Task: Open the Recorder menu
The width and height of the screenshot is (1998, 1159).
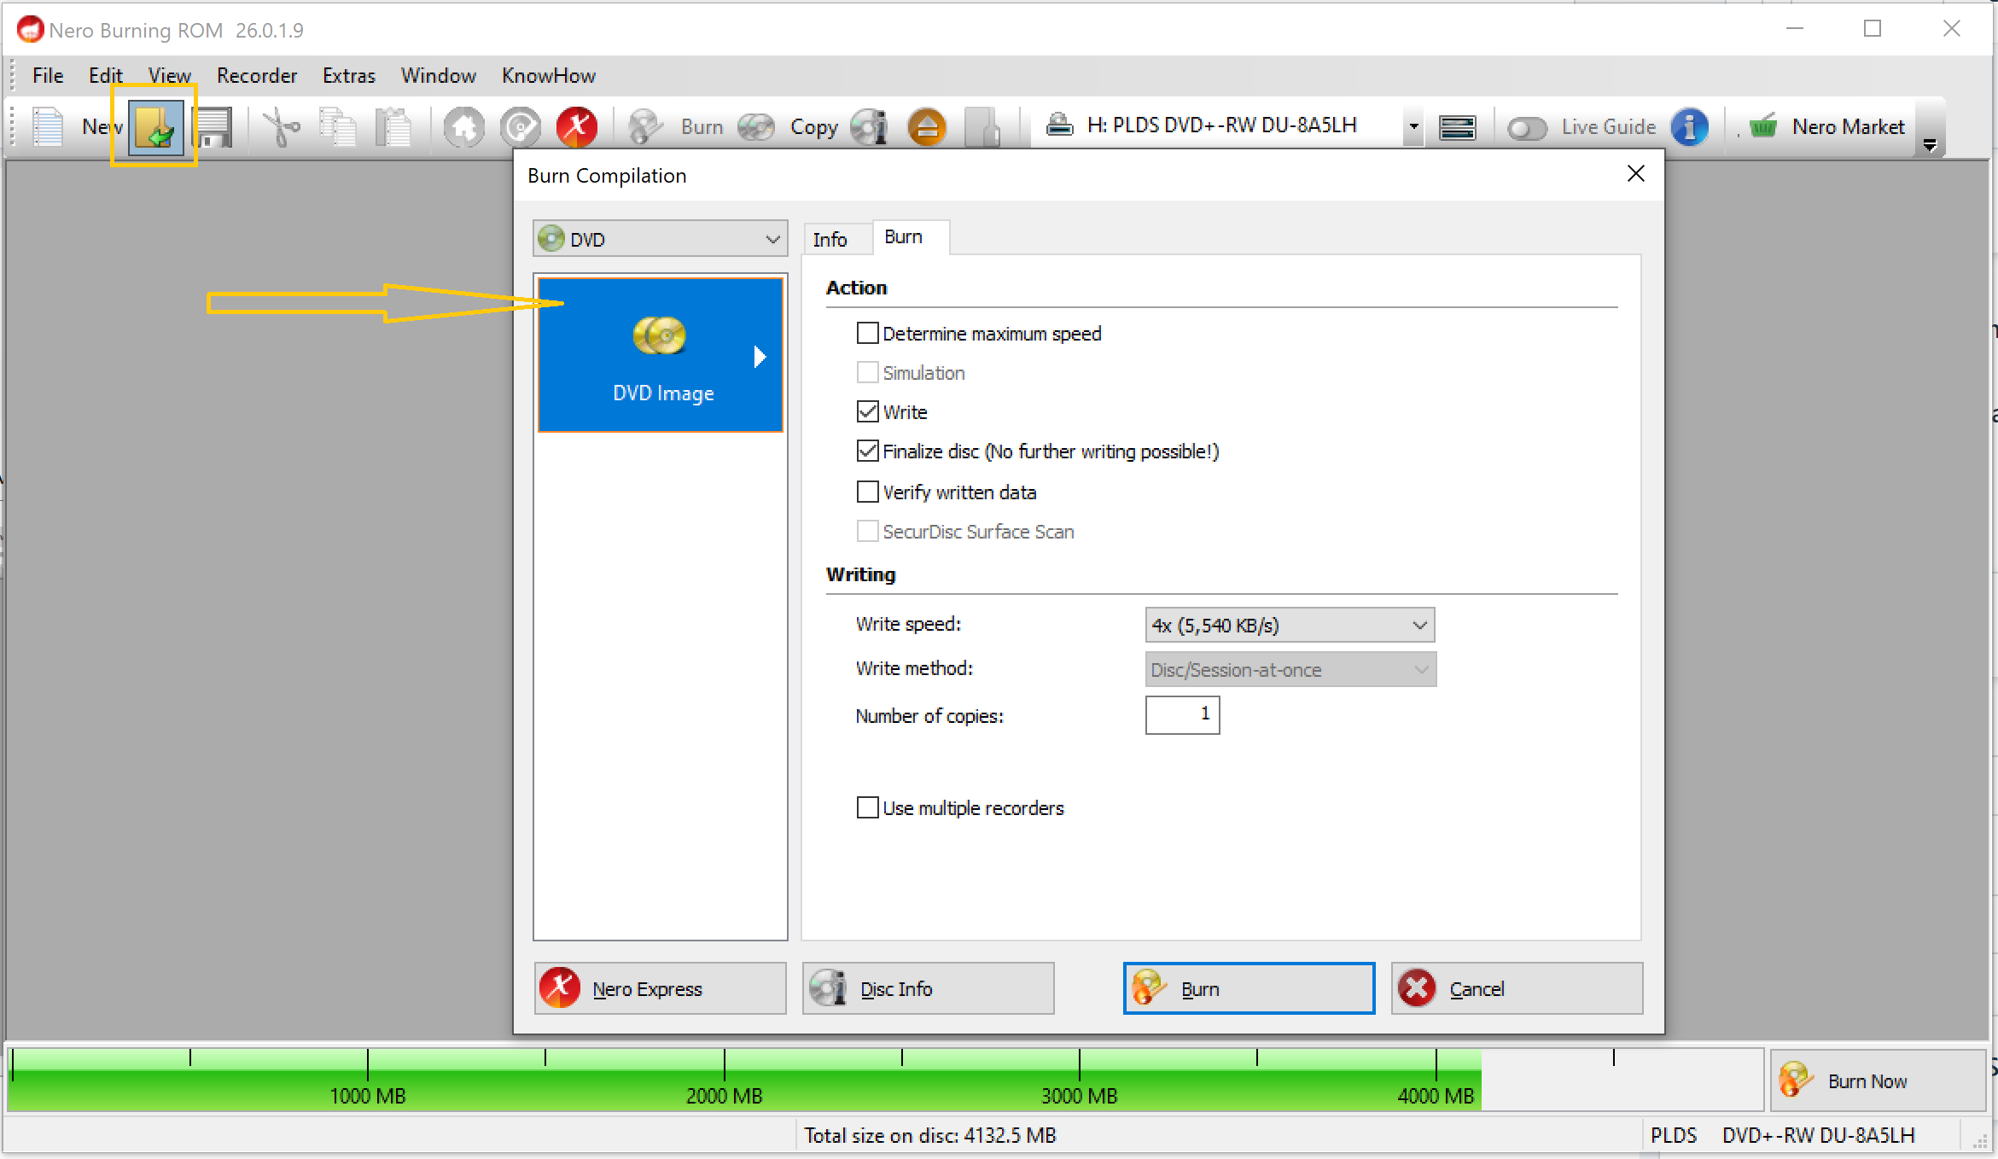Action: click(x=256, y=75)
